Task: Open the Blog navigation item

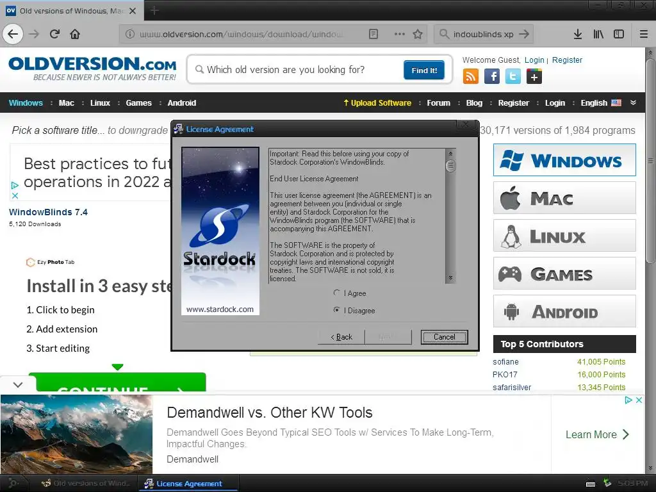Action: point(474,103)
